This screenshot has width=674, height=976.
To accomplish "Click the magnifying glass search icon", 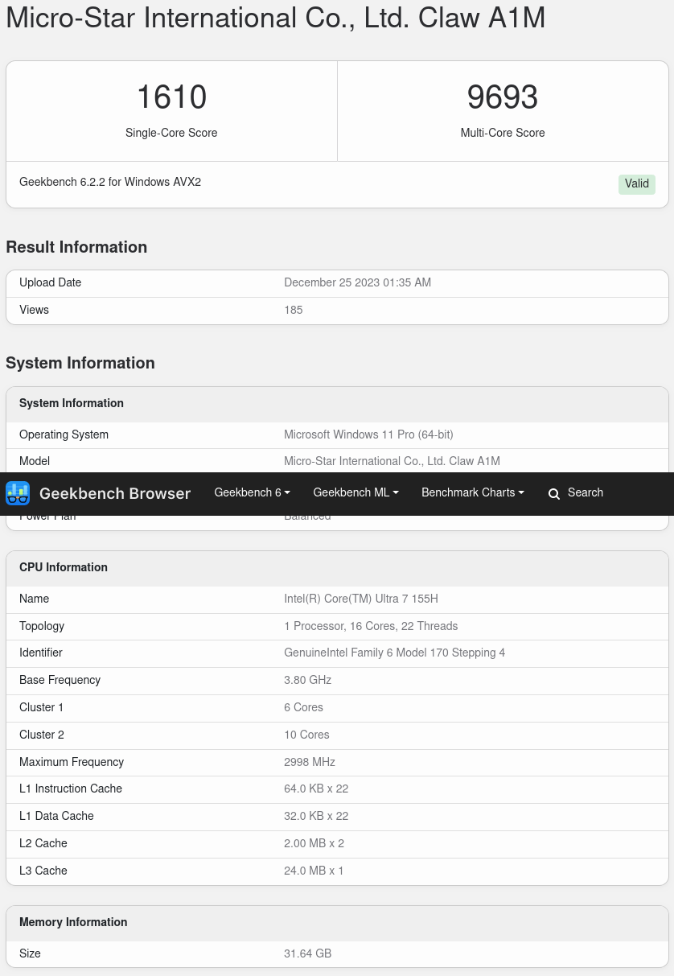I will pyautogui.click(x=554, y=494).
